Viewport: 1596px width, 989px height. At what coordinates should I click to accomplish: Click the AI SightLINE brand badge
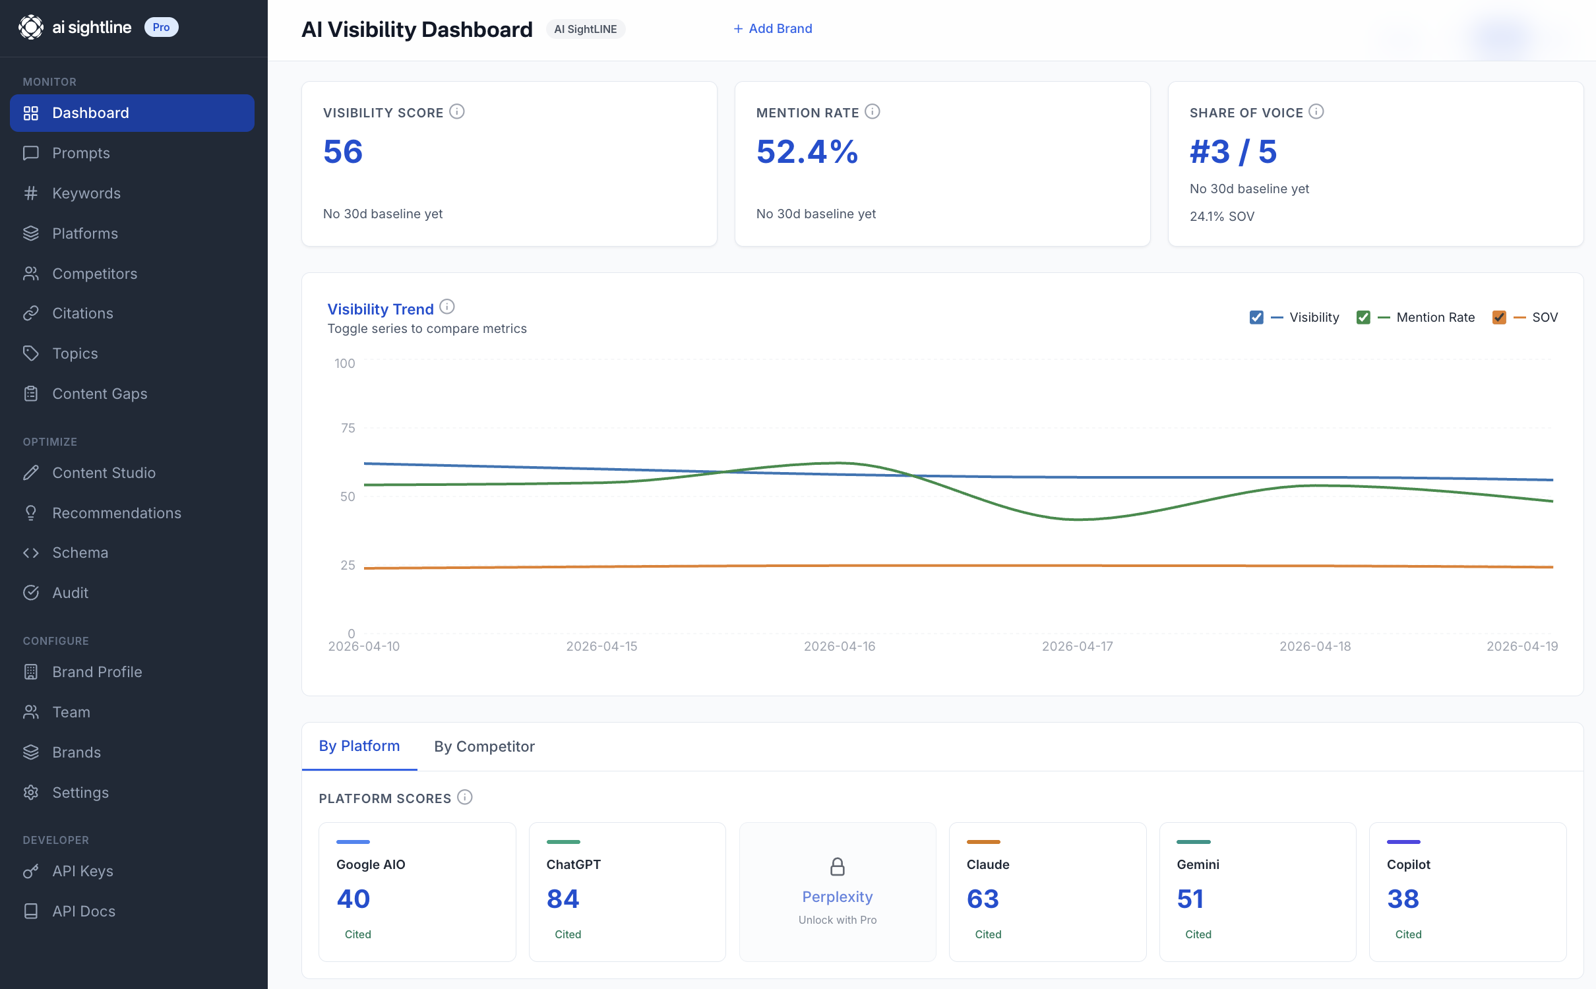(x=586, y=29)
